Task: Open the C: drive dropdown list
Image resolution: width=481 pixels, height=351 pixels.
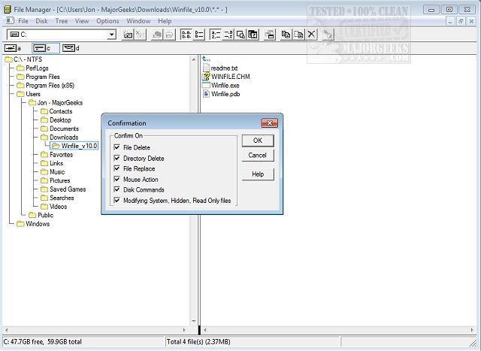Action: click(x=112, y=35)
